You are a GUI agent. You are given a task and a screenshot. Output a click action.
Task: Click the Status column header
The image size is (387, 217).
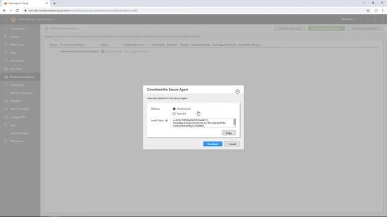click(x=105, y=45)
